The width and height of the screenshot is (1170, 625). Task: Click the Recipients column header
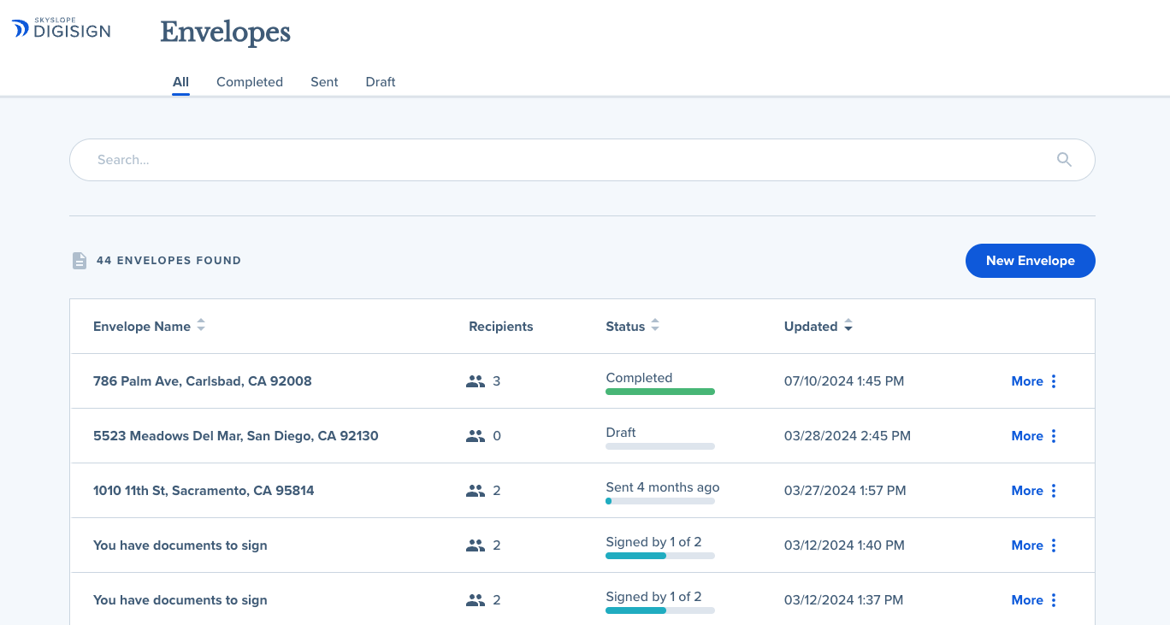click(501, 327)
